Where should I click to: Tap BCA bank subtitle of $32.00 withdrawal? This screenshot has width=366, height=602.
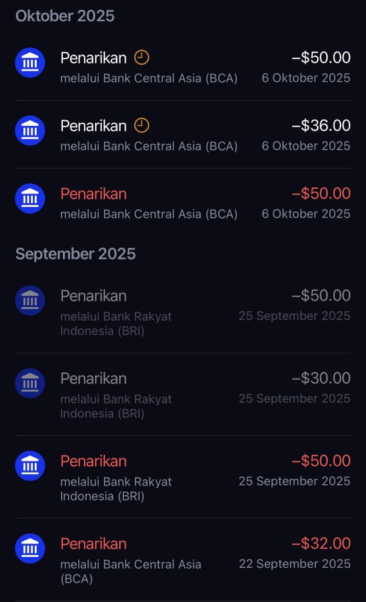131,571
